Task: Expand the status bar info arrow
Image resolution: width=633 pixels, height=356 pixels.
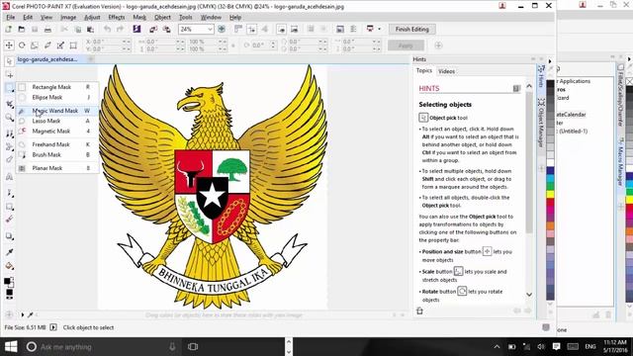Action: click(x=53, y=327)
